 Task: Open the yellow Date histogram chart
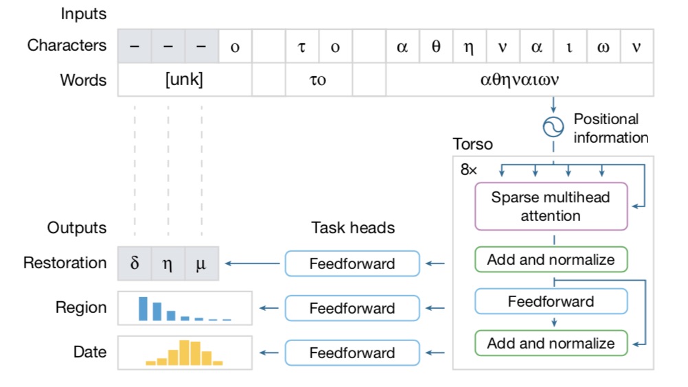[185, 353]
